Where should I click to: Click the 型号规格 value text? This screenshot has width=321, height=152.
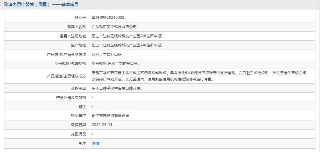(116, 64)
